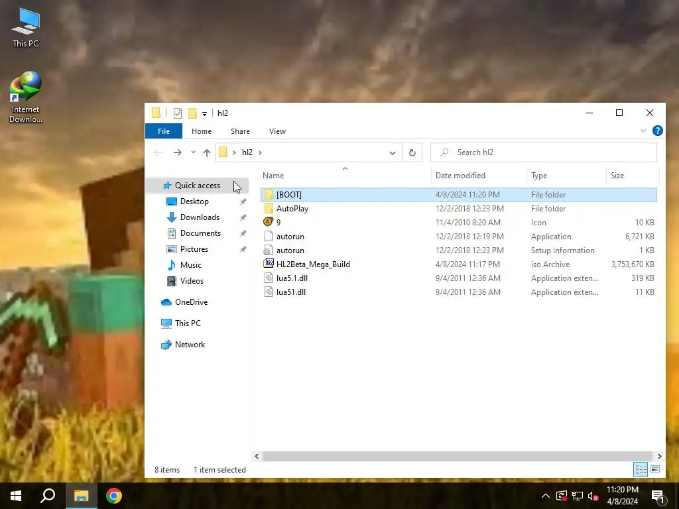This screenshot has height=509, width=679.
Task: Open the This PC desktop icon
Action: pyautogui.click(x=26, y=28)
